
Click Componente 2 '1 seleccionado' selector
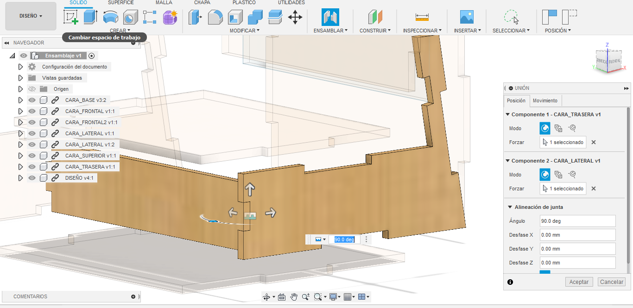[563, 189]
